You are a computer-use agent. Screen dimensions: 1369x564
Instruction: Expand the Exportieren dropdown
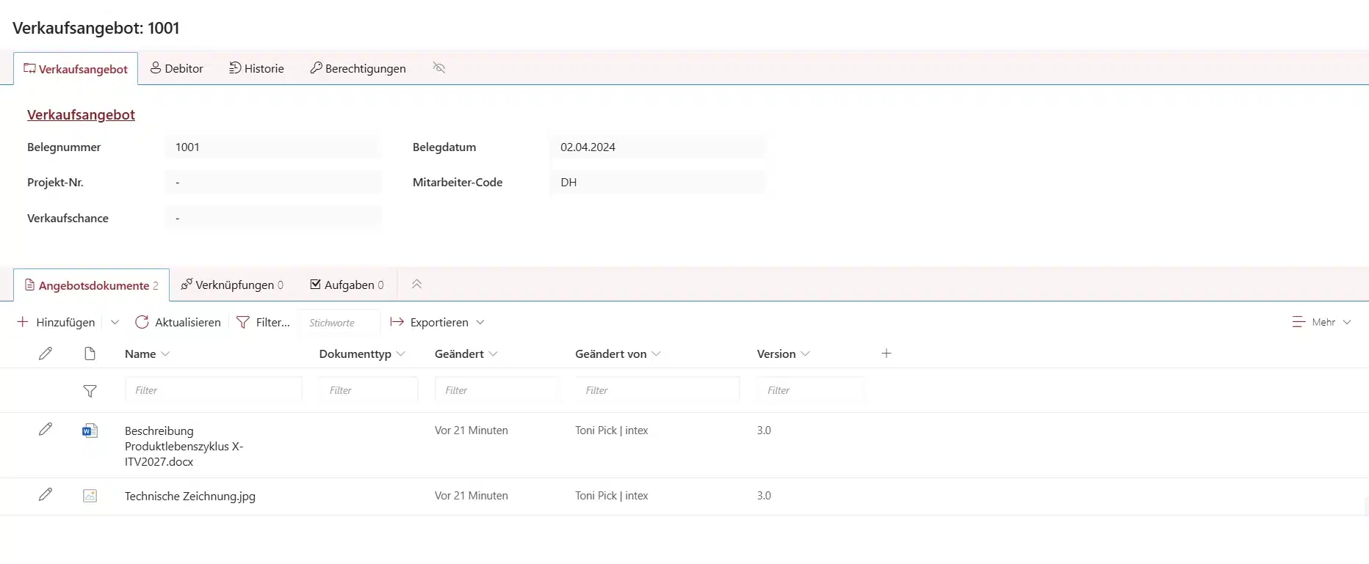(x=437, y=323)
